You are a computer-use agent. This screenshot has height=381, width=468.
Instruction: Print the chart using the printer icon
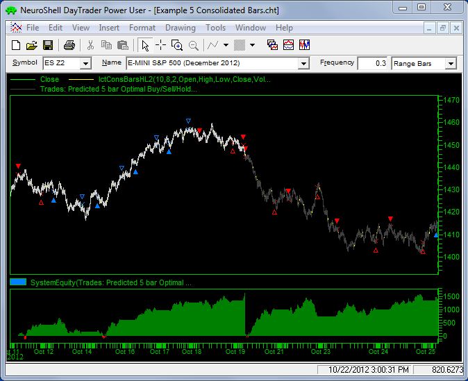point(69,45)
